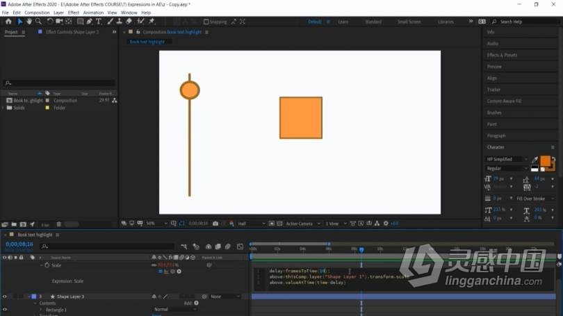Select the Hand tool
The image size is (563, 316).
pyautogui.click(x=29, y=22)
